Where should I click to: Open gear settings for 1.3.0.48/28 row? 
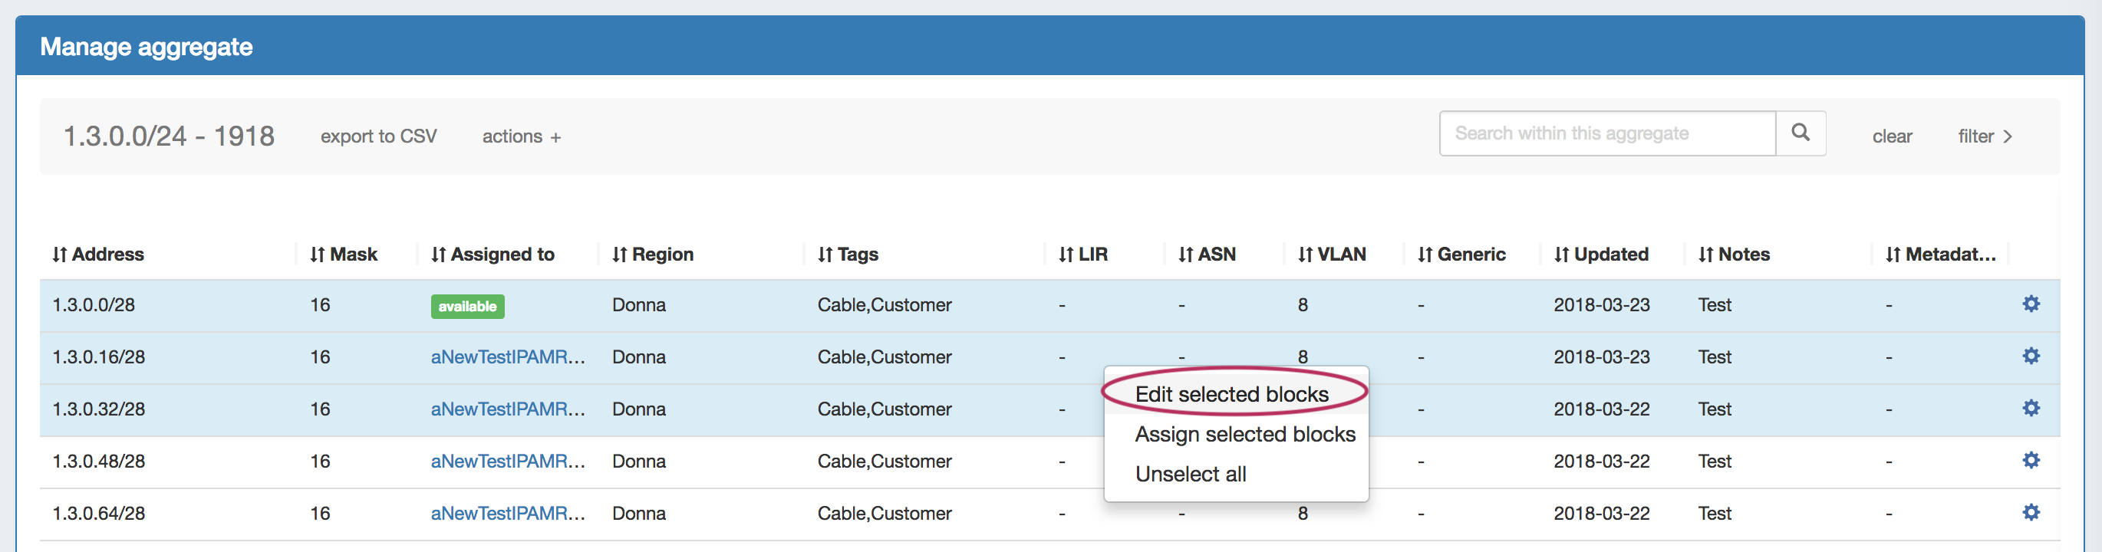(x=2030, y=461)
